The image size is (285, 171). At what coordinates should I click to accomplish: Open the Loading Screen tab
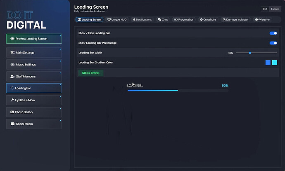pyautogui.click(x=90, y=20)
